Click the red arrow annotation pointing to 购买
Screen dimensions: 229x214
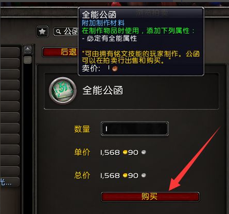pyautogui.click(x=194, y=159)
